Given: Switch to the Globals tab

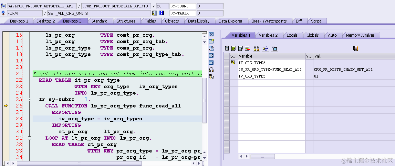Looking at the screenshot, I should (312, 35).
